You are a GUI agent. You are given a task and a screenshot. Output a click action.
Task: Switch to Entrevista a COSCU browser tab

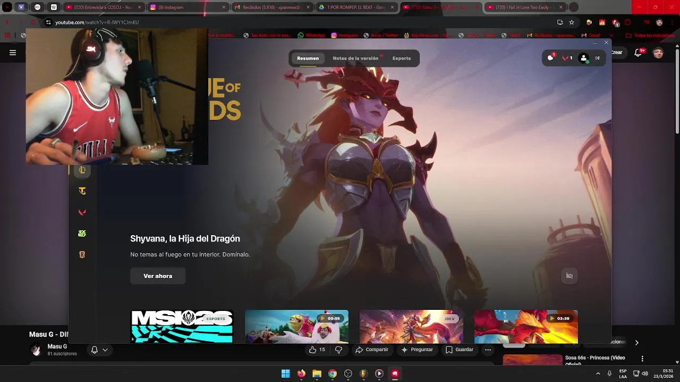click(x=104, y=7)
